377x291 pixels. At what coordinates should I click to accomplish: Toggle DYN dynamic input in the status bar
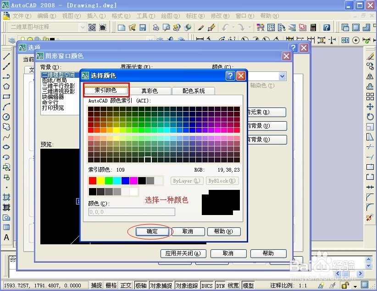pos(220,286)
